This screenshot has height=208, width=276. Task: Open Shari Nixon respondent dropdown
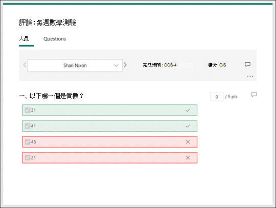pos(75,65)
